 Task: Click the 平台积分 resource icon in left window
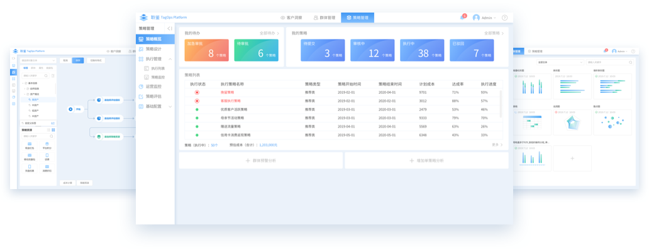pos(47,145)
